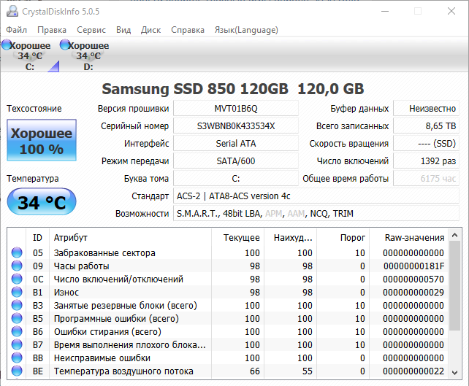
Task: Click the standard field ACS-2 | ATA8-ACS version 4c
Action: click(x=316, y=196)
